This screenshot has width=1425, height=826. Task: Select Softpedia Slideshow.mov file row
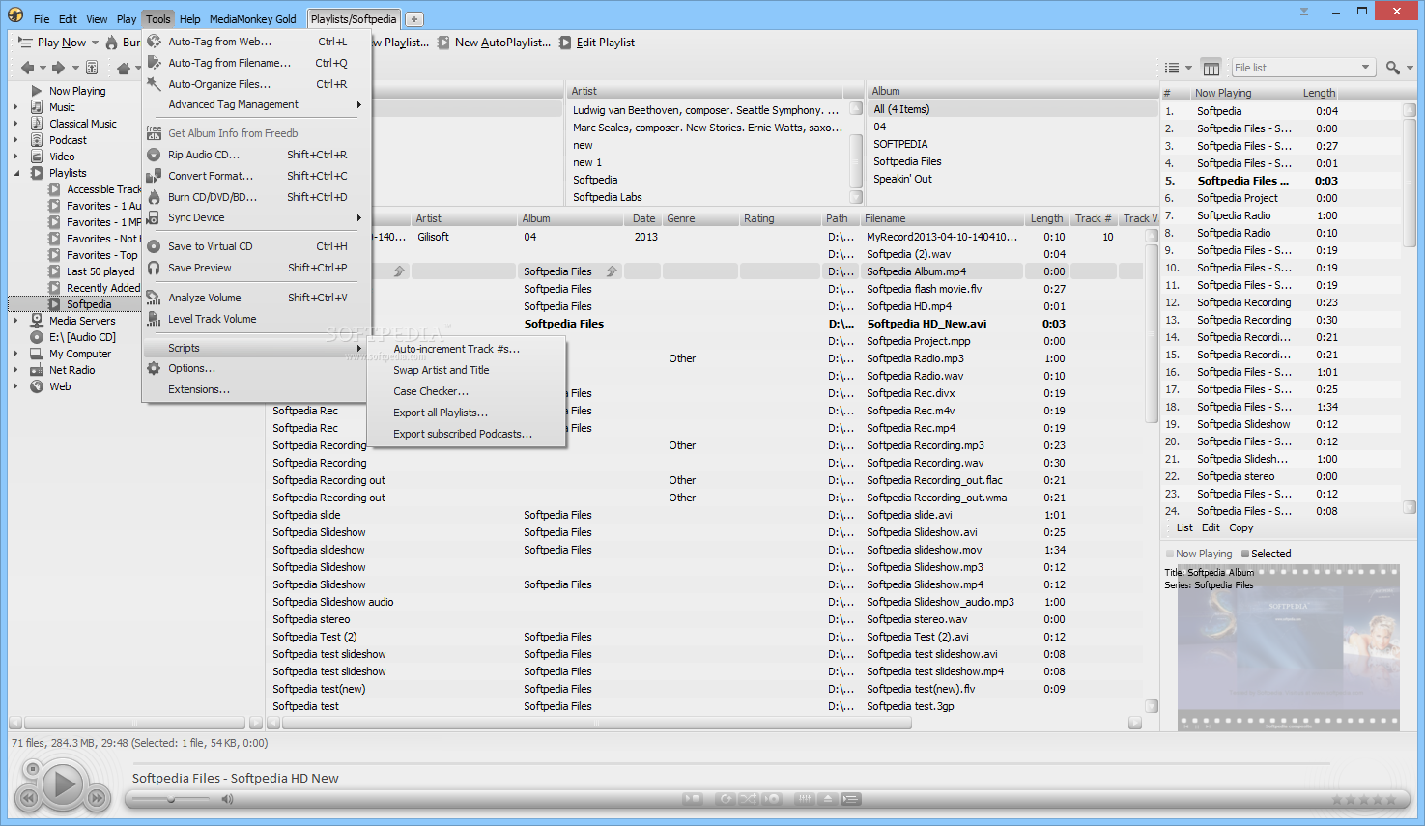click(x=710, y=550)
